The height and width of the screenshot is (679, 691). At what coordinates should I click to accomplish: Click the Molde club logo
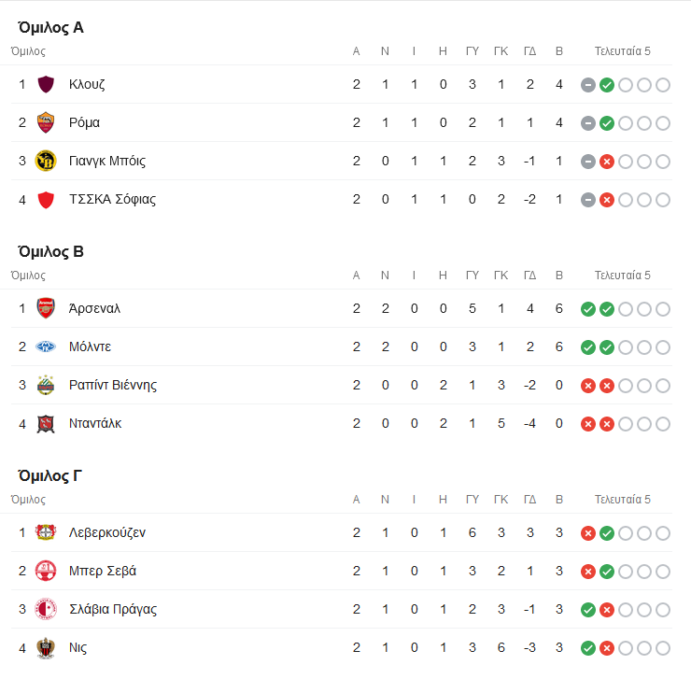click(46, 347)
